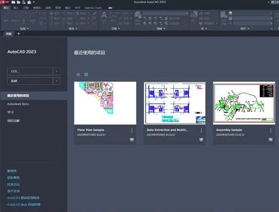Open the 输出 (Output) ribbon tab

point(67,8)
